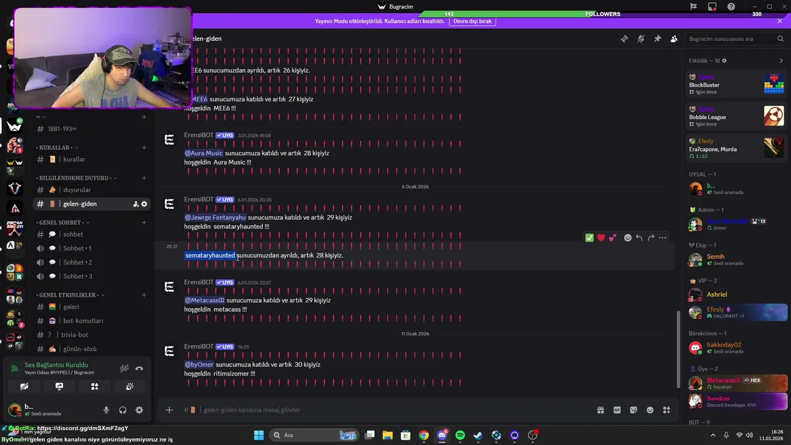
Task: Join Sohbet • 1 voice channel
Action: tap(91, 248)
